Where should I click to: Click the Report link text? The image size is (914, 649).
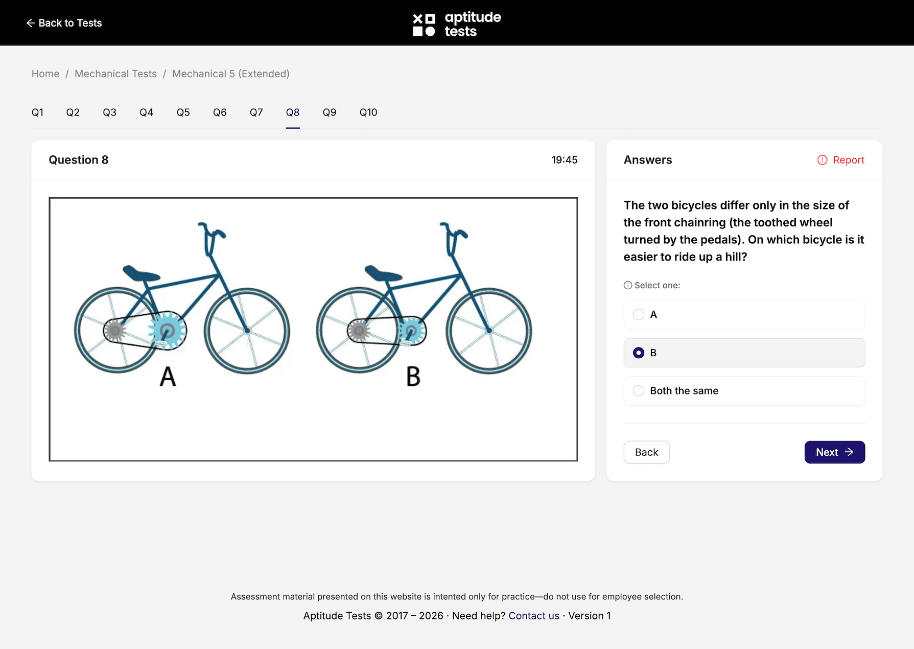click(849, 160)
